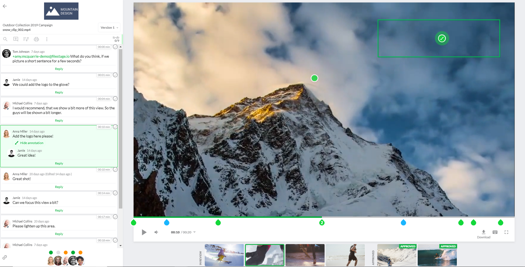Image resolution: width=525 pixels, height=267 pixels.
Task: Click the Mountain Design logo
Action: pyautogui.click(x=61, y=11)
